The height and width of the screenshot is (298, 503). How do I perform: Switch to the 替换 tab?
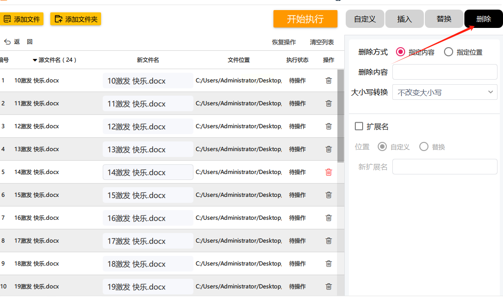tap(444, 19)
